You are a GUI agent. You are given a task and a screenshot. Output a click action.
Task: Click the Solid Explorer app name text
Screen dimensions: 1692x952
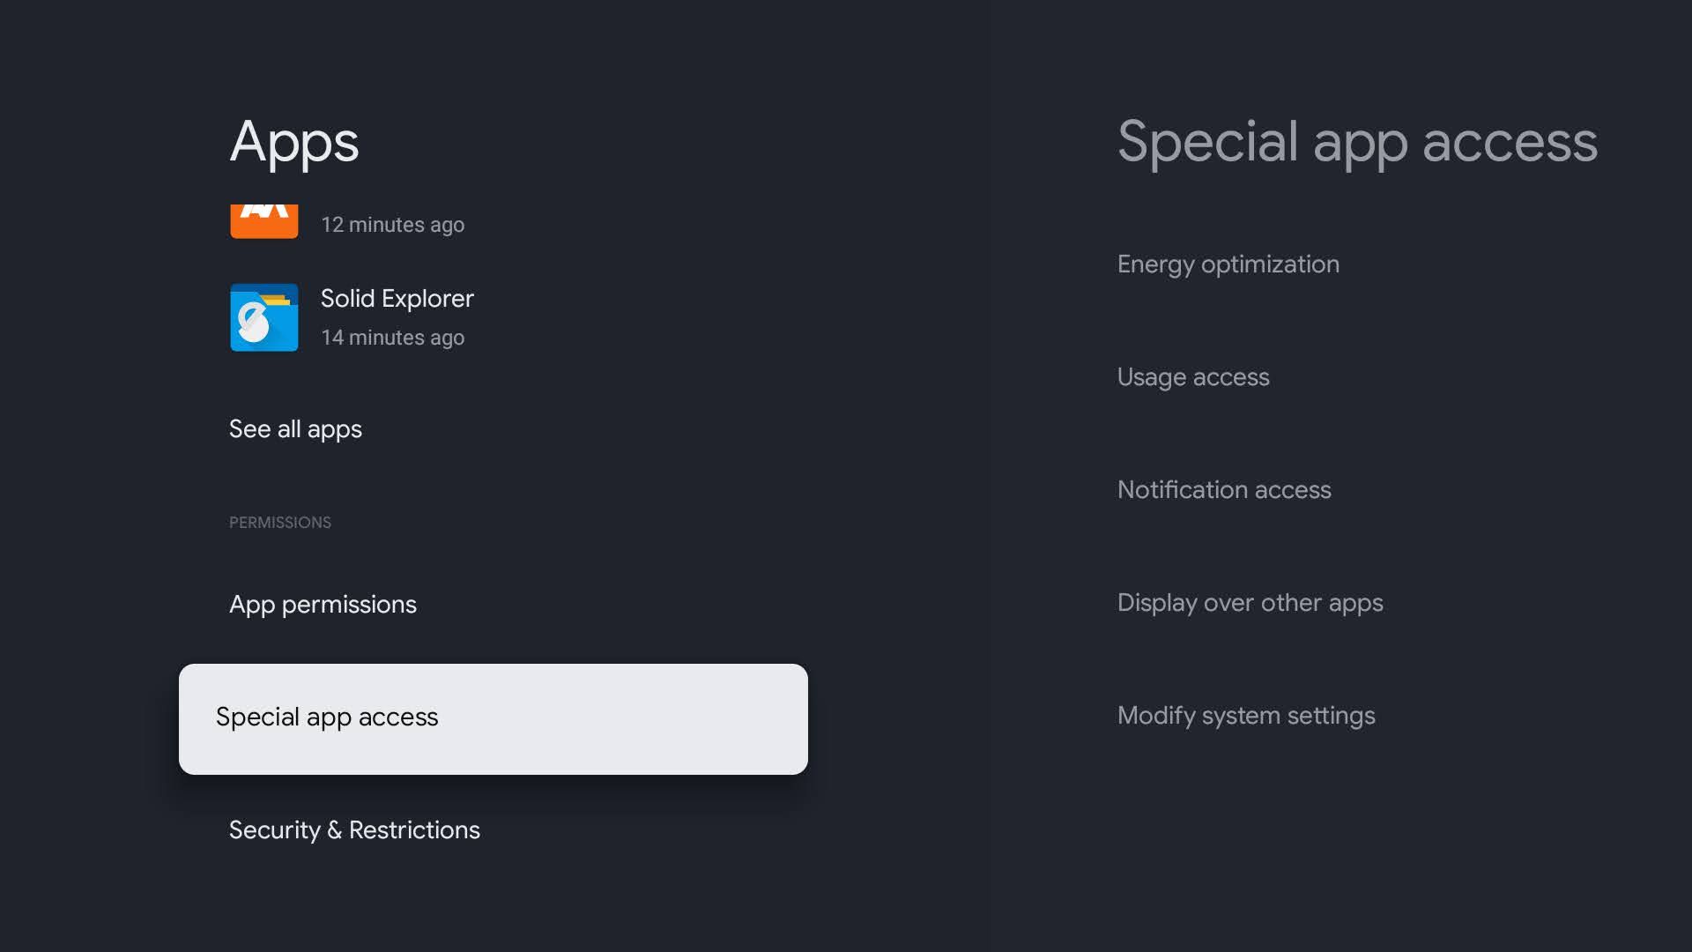(x=397, y=299)
